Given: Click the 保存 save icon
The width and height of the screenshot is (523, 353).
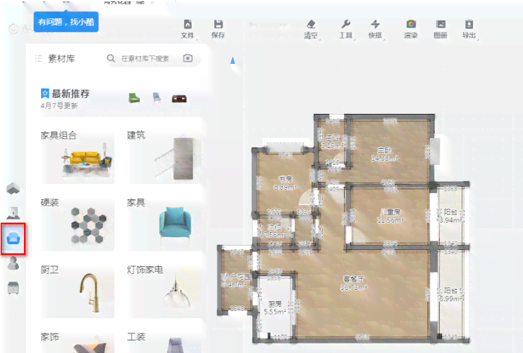Looking at the screenshot, I should [x=218, y=25].
